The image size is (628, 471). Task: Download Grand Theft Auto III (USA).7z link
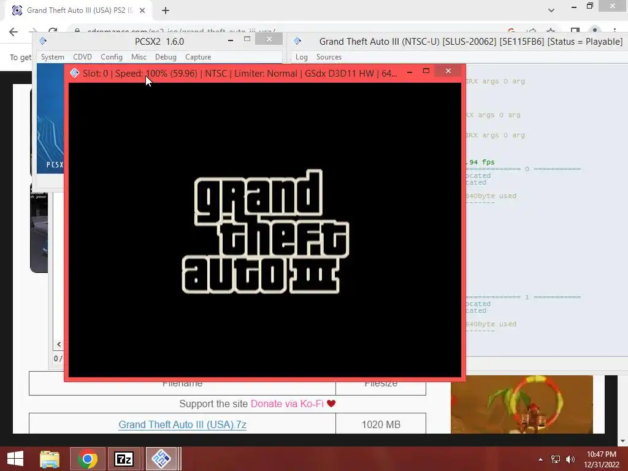[x=183, y=424]
